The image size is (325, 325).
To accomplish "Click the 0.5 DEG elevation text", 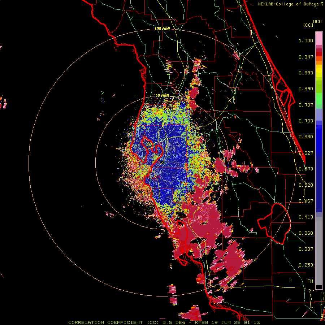I will point(173,322).
